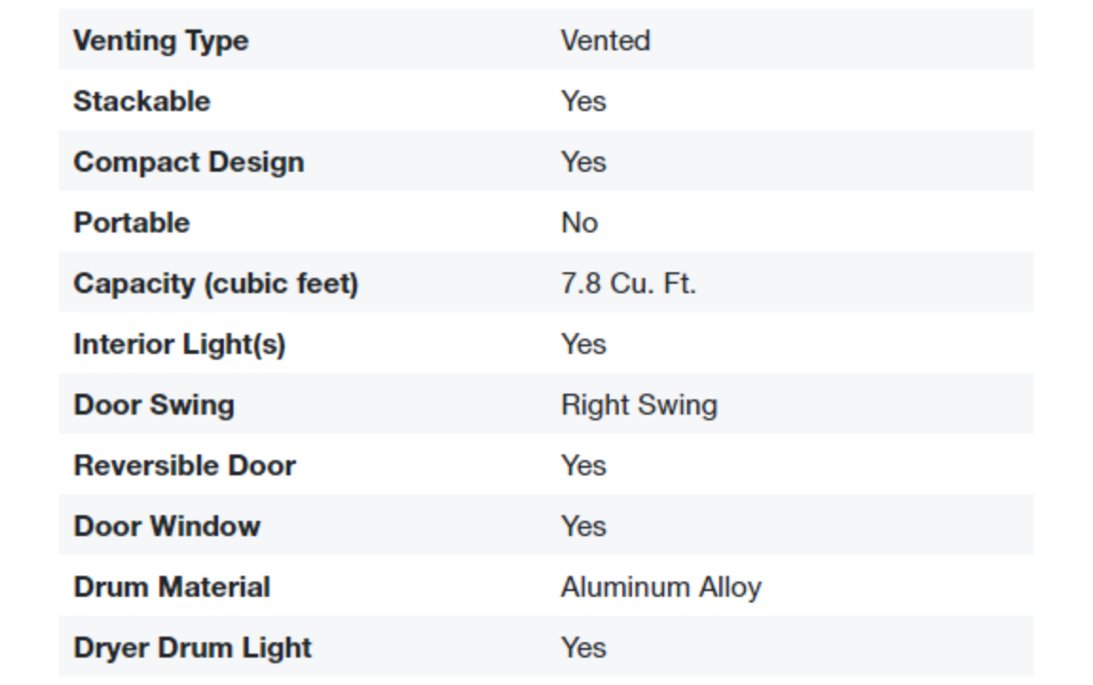Click the Interior Light(s) label
Viewport: 1093px width, 685px height.
pos(179,344)
